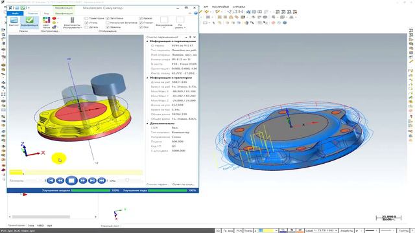The width and height of the screenshot is (415, 233).
Task: Collapse the Информация о перемещении section
Action: coord(148,41)
